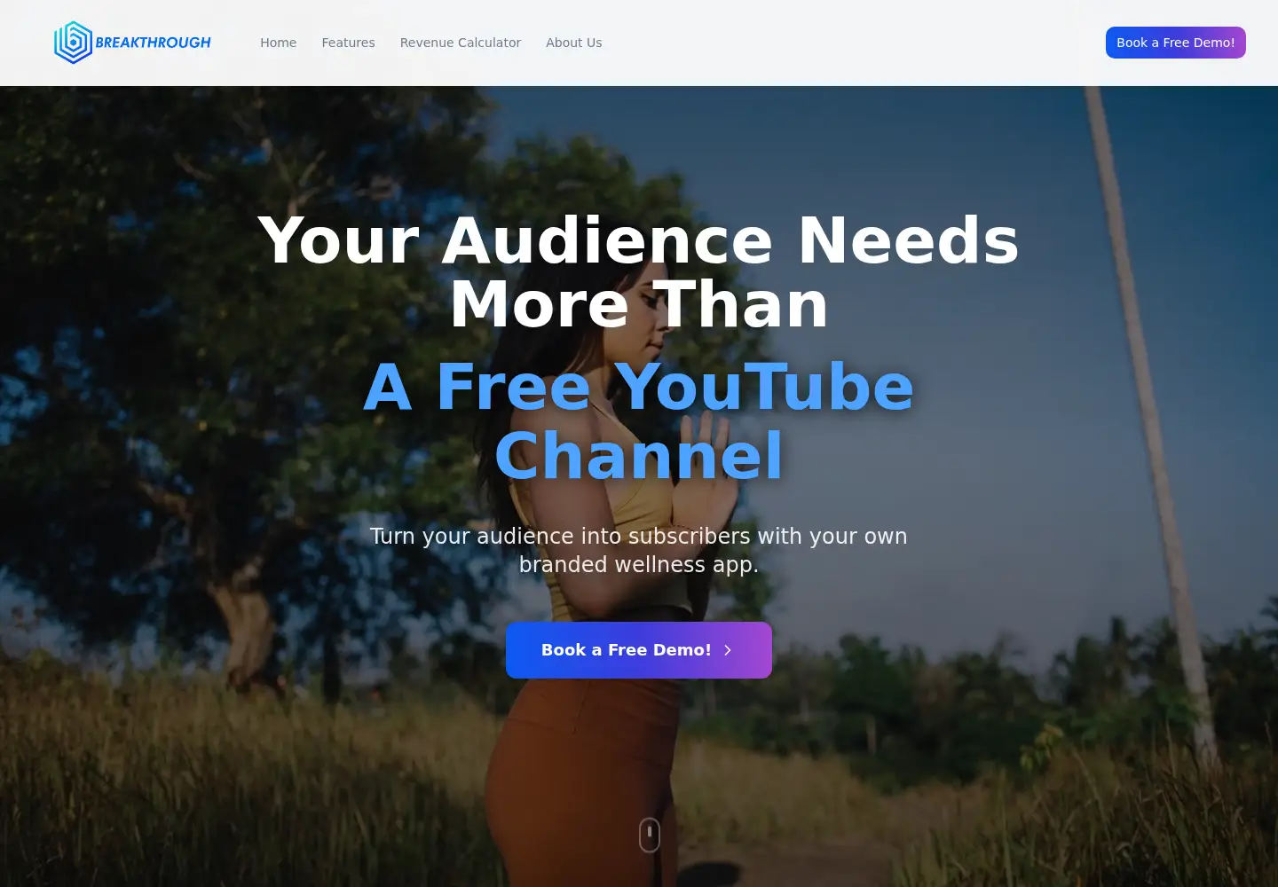1278x887 pixels.
Task: Click the BREAKTHROUGH brand wordmark
Action: click(153, 43)
